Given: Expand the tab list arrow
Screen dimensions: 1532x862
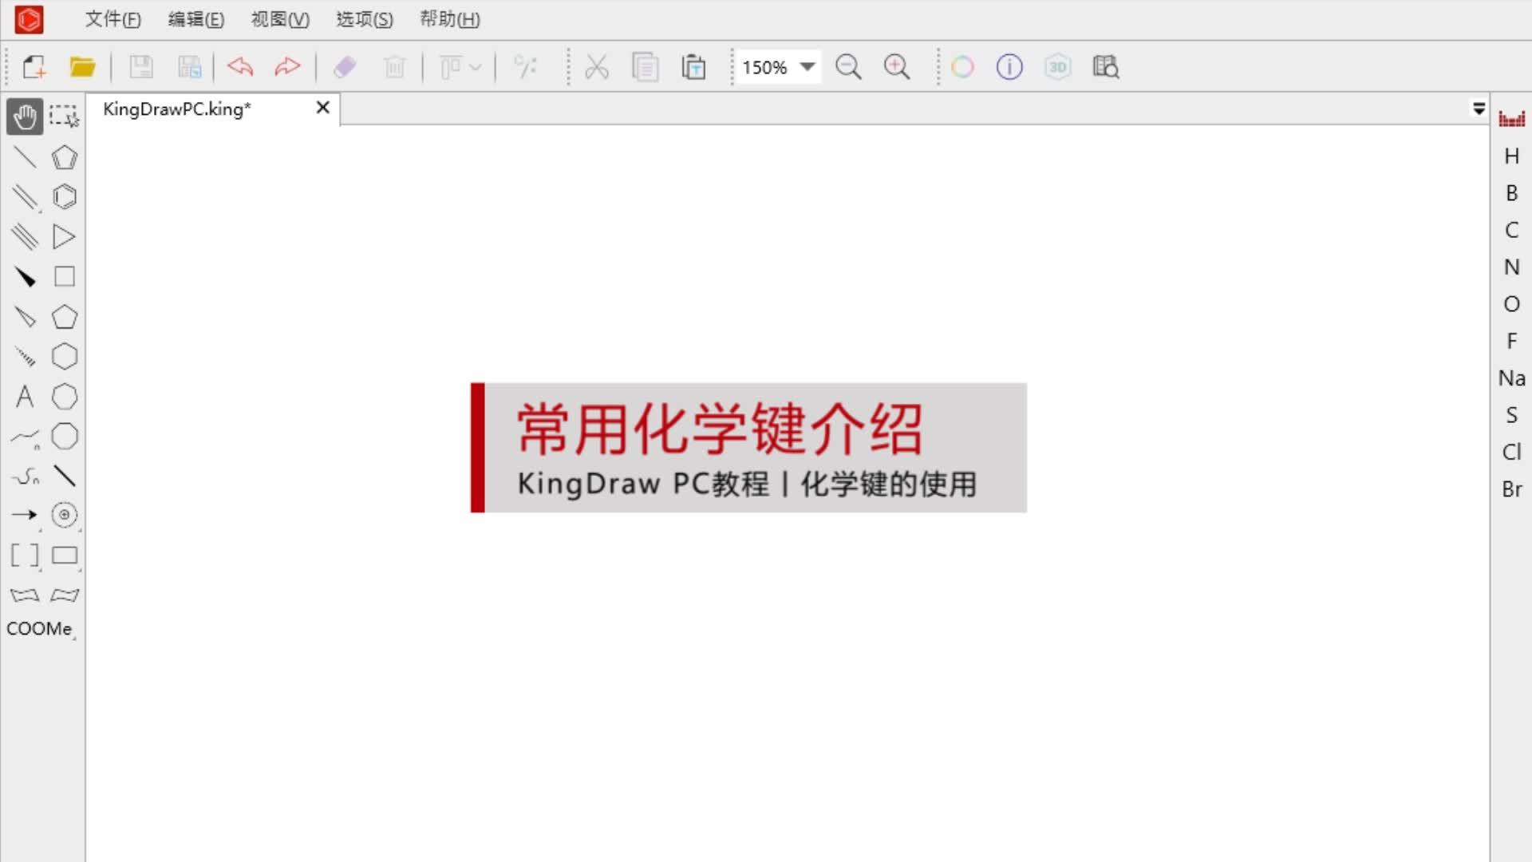Looking at the screenshot, I should click(x=1479, y=109).
